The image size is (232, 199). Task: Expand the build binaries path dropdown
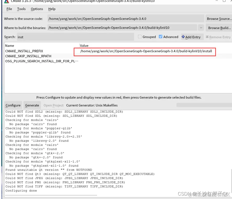[201, 28]
